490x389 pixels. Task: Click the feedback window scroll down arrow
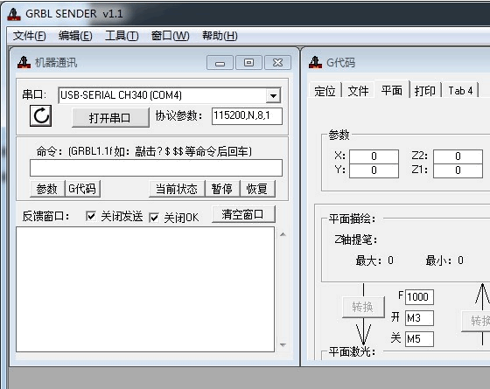(283, 345)
